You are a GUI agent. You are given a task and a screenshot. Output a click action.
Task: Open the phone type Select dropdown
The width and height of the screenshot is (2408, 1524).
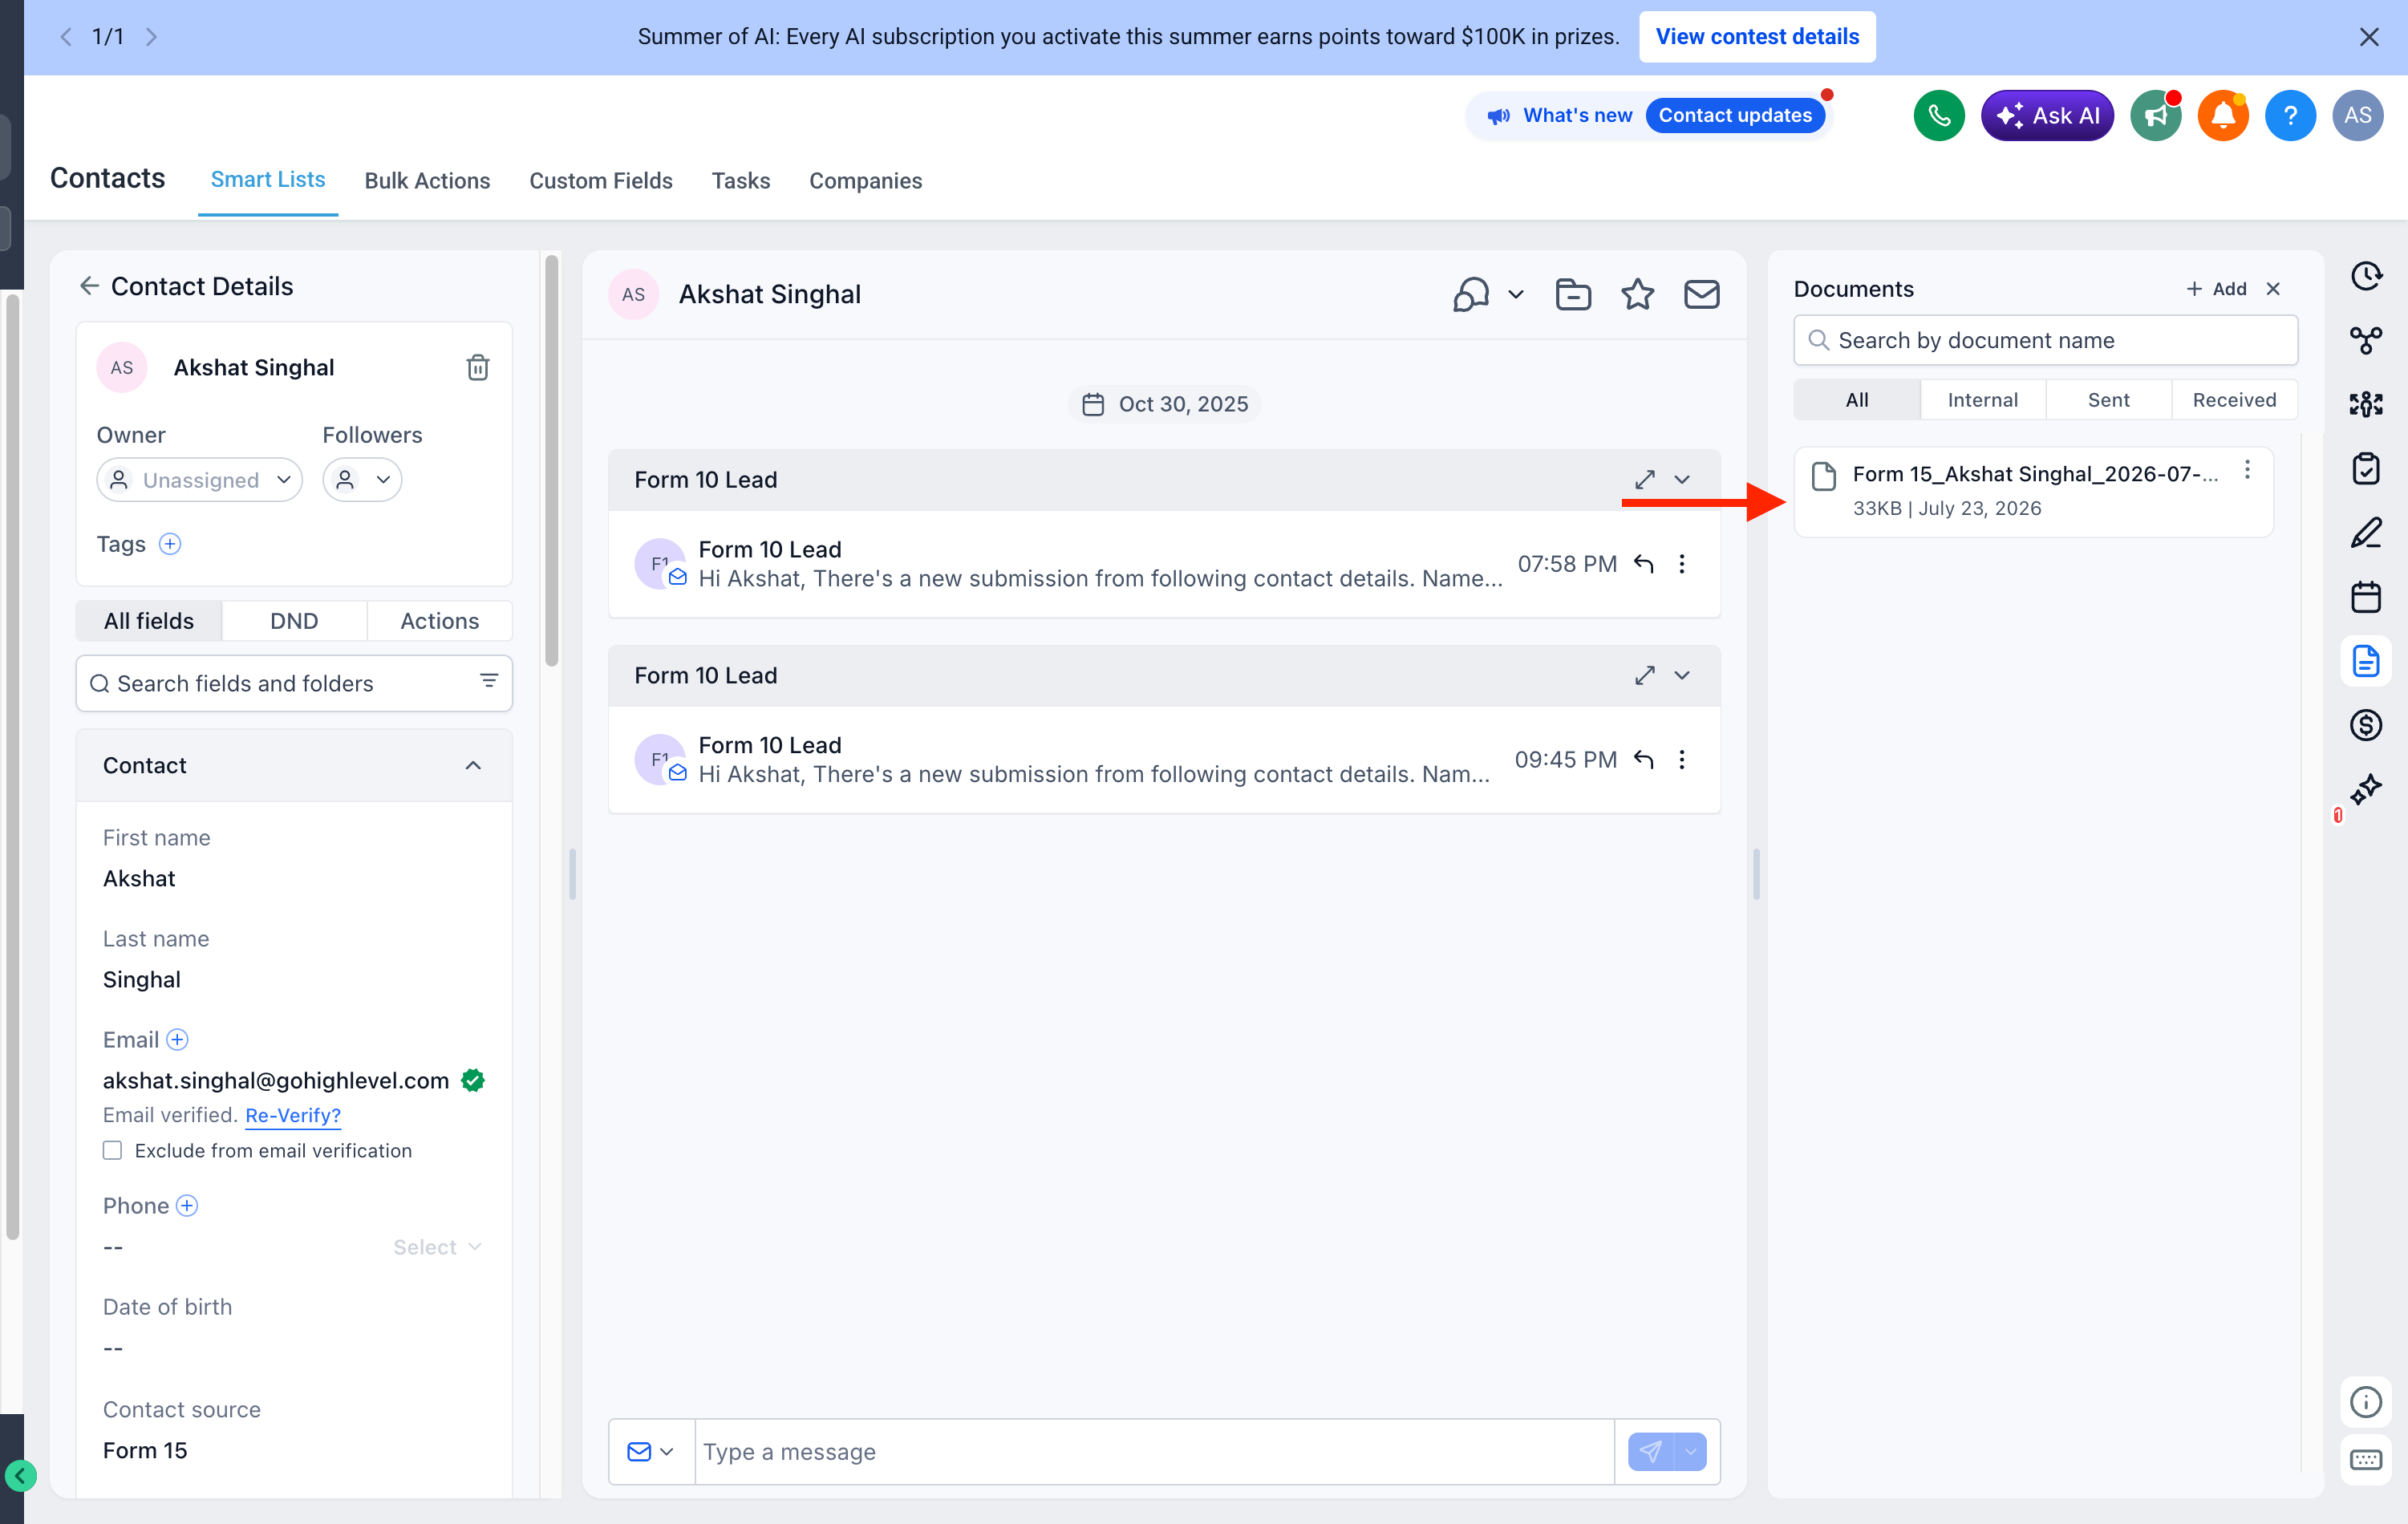tap(437, 1247)
